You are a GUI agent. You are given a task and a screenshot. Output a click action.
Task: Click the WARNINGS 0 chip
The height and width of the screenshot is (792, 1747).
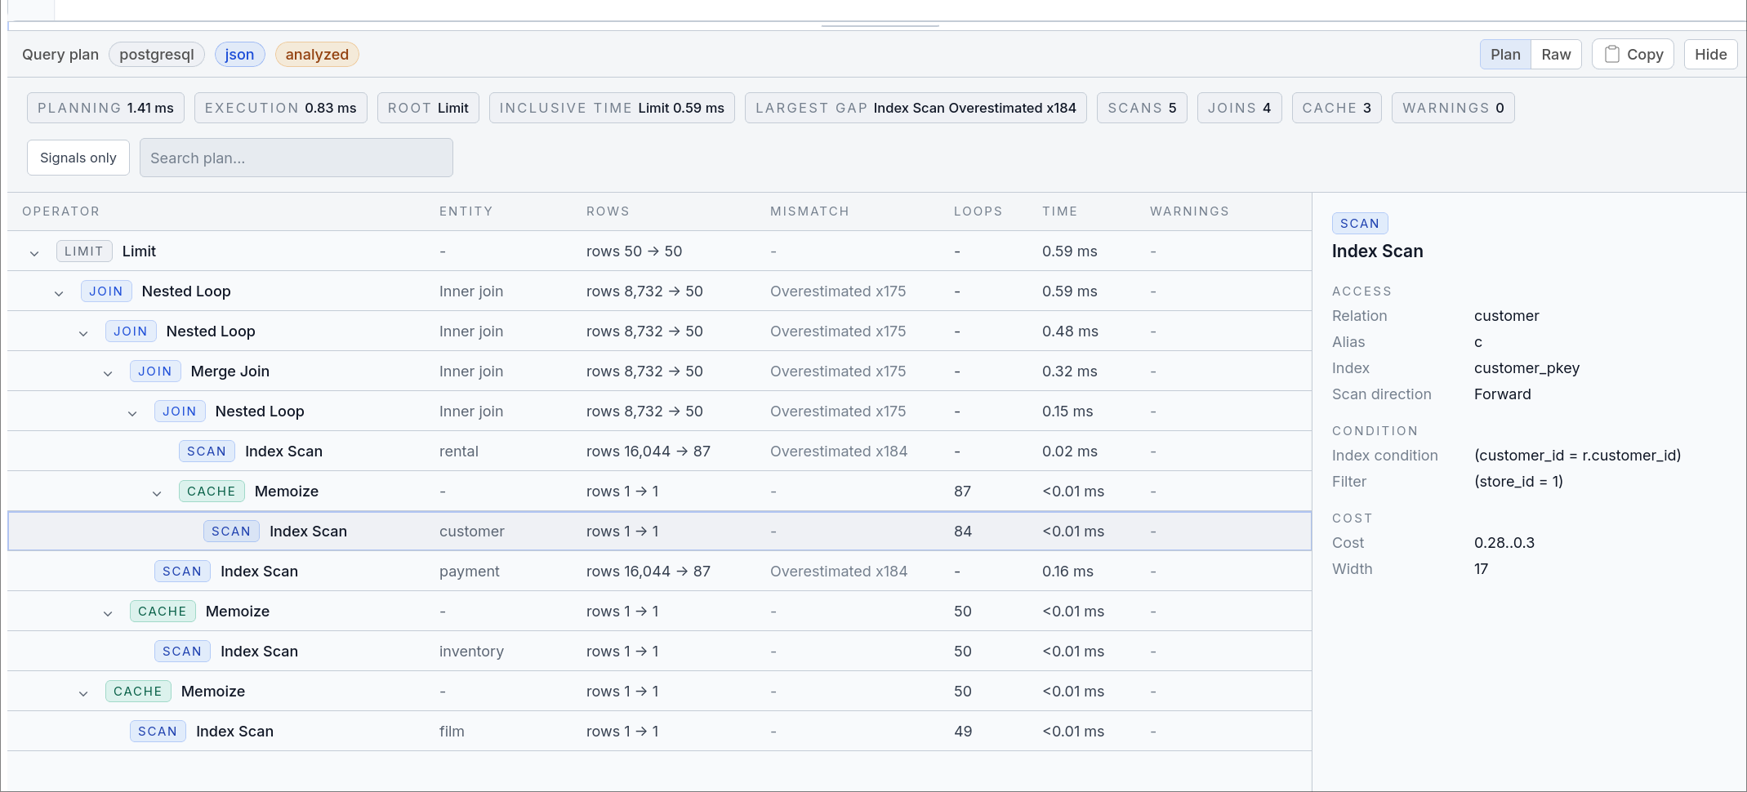[1453, 108]
